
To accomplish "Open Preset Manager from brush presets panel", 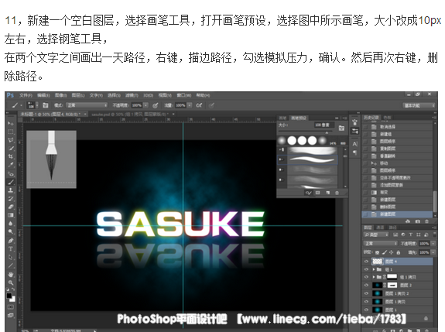I will (318, 193).
